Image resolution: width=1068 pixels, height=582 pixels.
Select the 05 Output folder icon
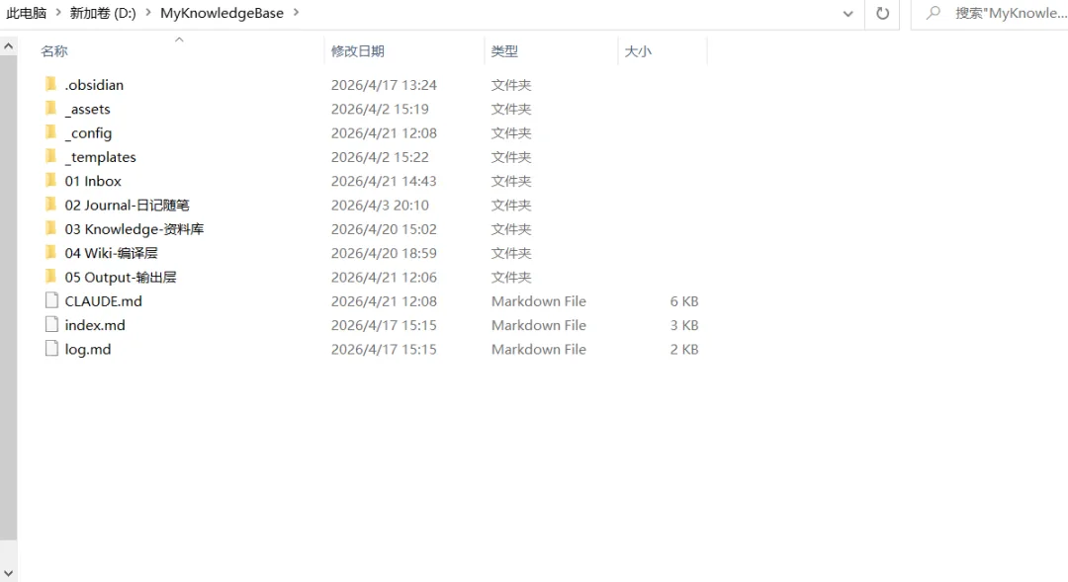51,277
